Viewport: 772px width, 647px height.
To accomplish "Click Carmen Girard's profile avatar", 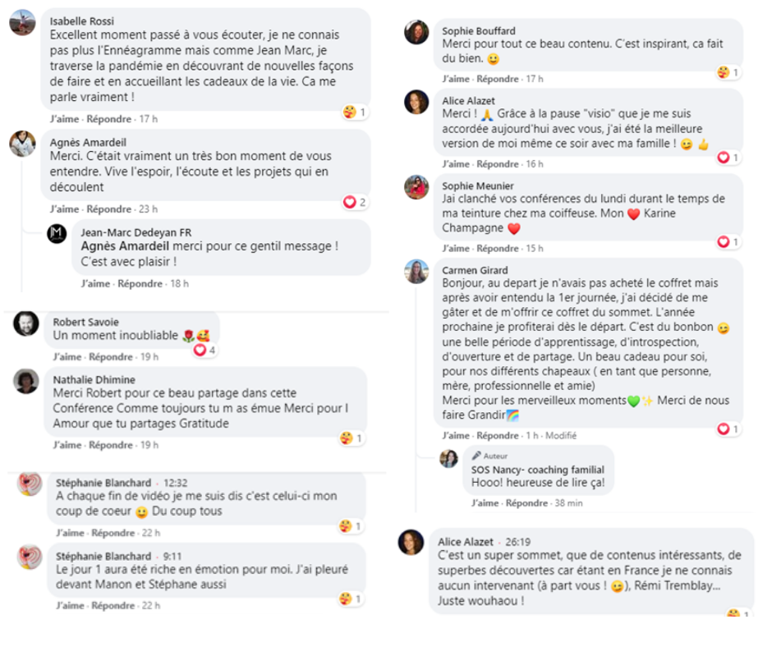I will click(416, 271).
